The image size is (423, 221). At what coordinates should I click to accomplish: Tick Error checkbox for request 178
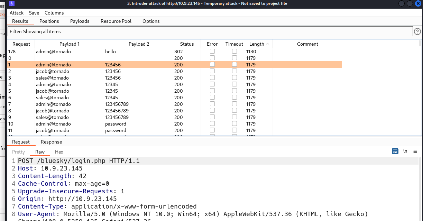tap(212, 51)
